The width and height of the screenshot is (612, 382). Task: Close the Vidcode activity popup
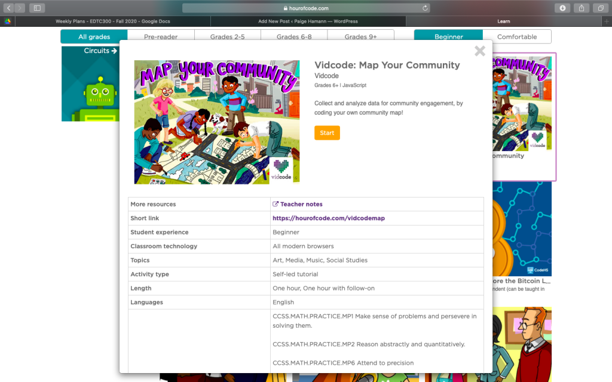(x=480, y=51)
